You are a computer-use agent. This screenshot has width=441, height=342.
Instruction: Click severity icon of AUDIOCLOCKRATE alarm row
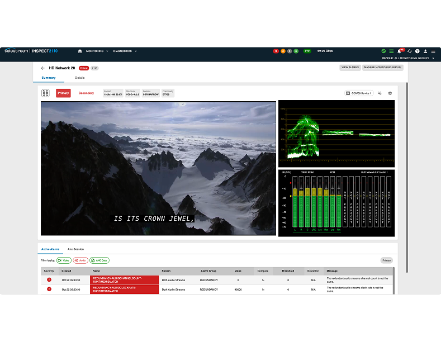49,289
